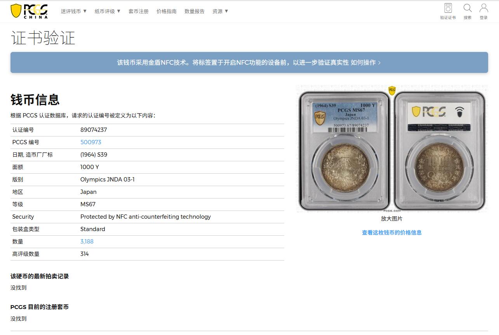Select the grade value MS67
This screenshot has width=499, height=335.
coord(88,204)
